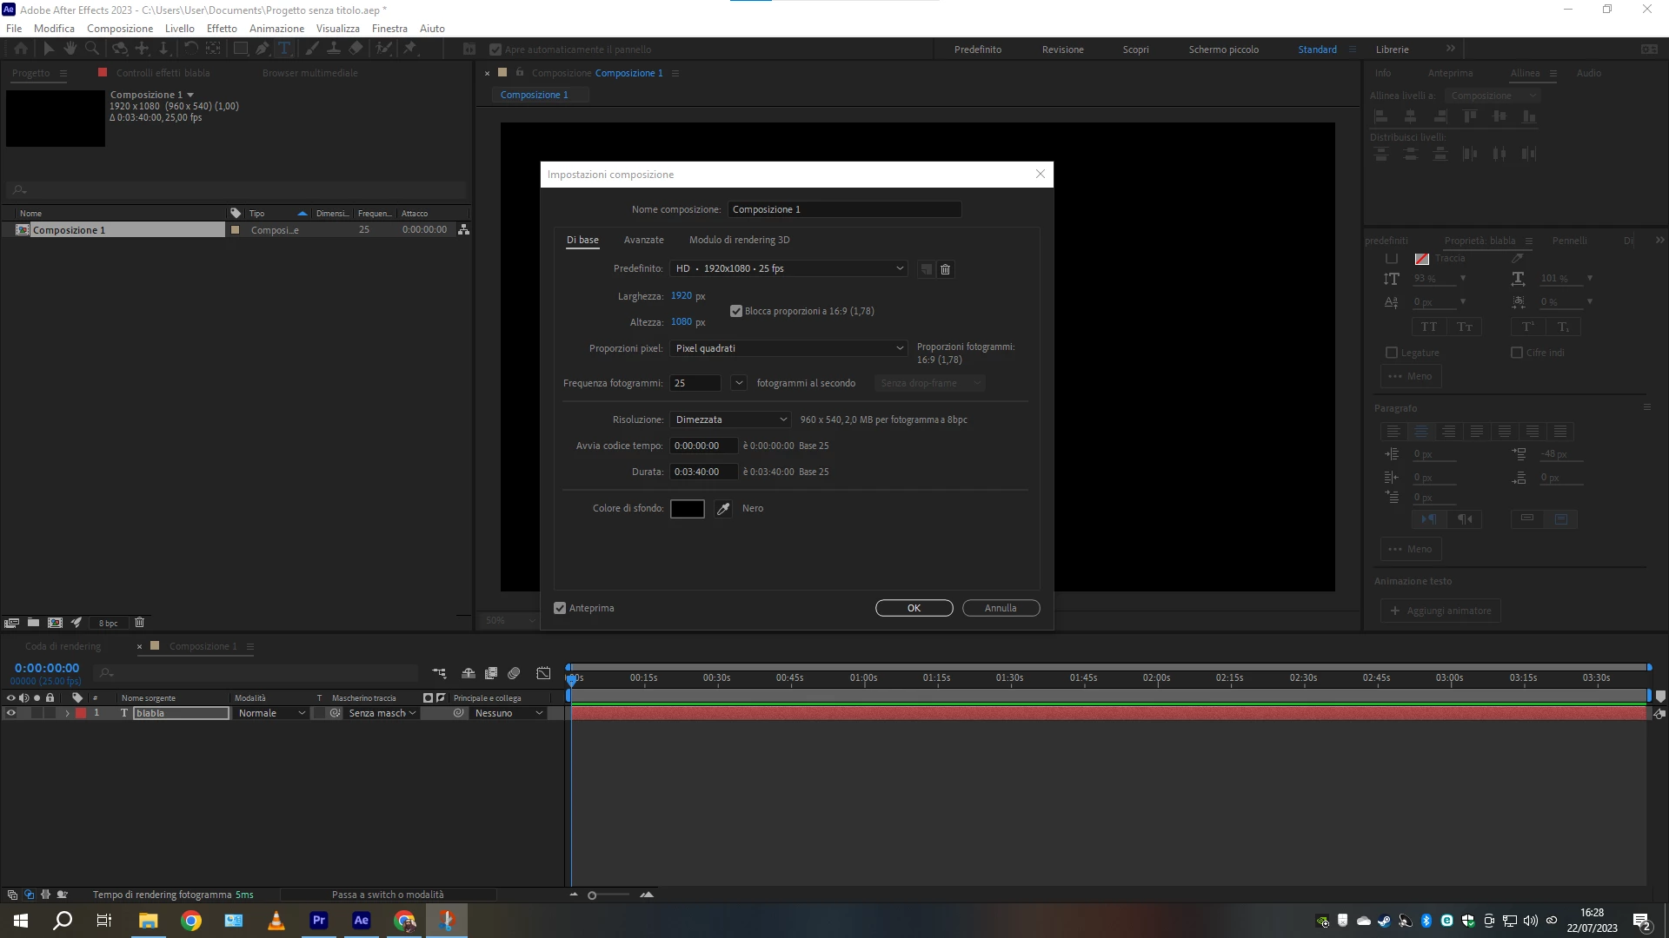
Task: Pick background color with the eyedropper
Action: click(x=723, y=509)
